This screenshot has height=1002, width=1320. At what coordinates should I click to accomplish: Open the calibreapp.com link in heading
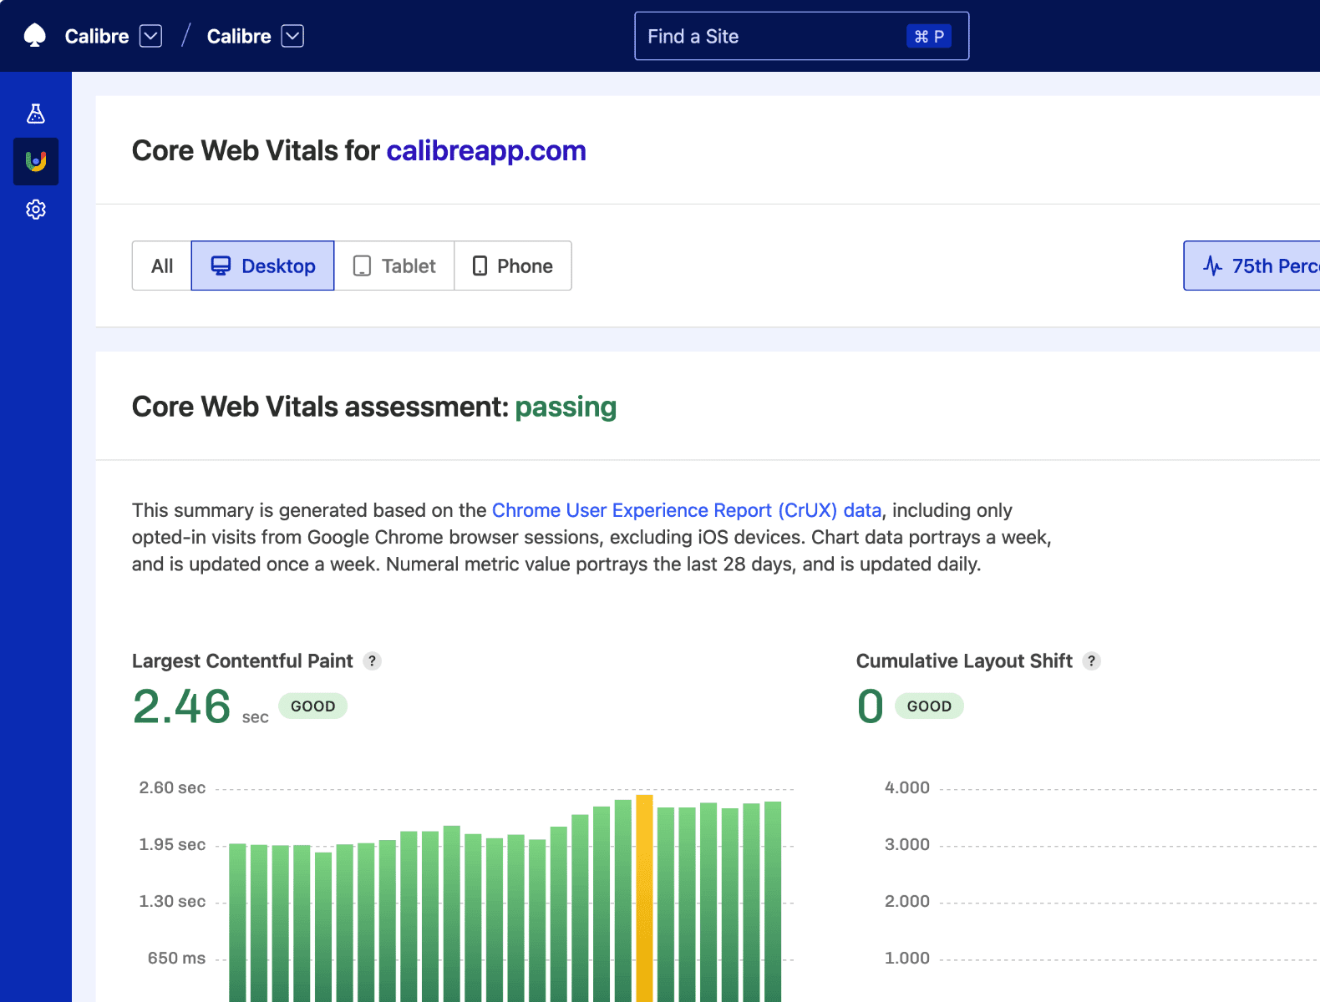click(x=486, y=151)
